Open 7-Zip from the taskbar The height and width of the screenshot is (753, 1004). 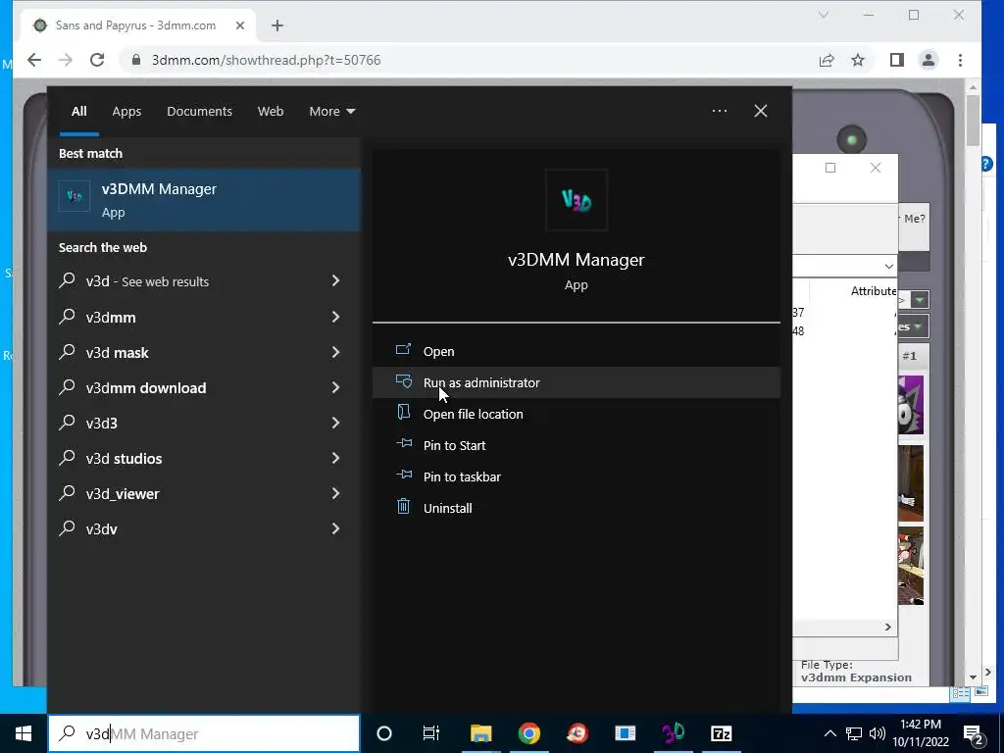721,733
